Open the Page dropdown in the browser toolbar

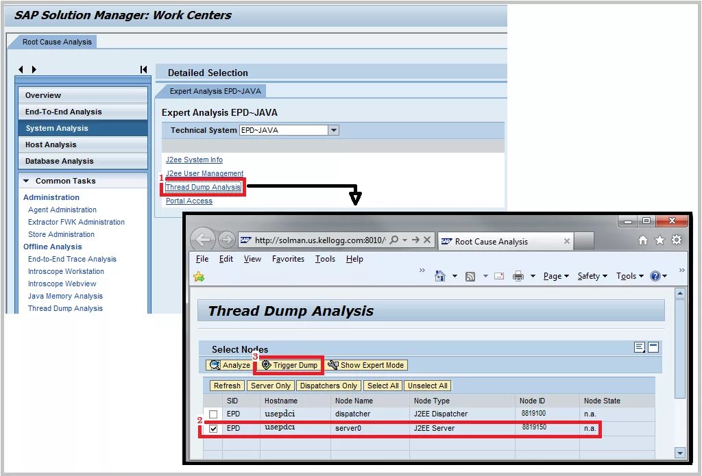555,276
